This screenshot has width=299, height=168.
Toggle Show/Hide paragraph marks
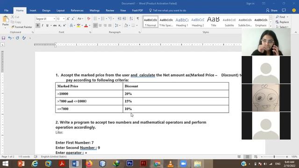coord(138,19)
